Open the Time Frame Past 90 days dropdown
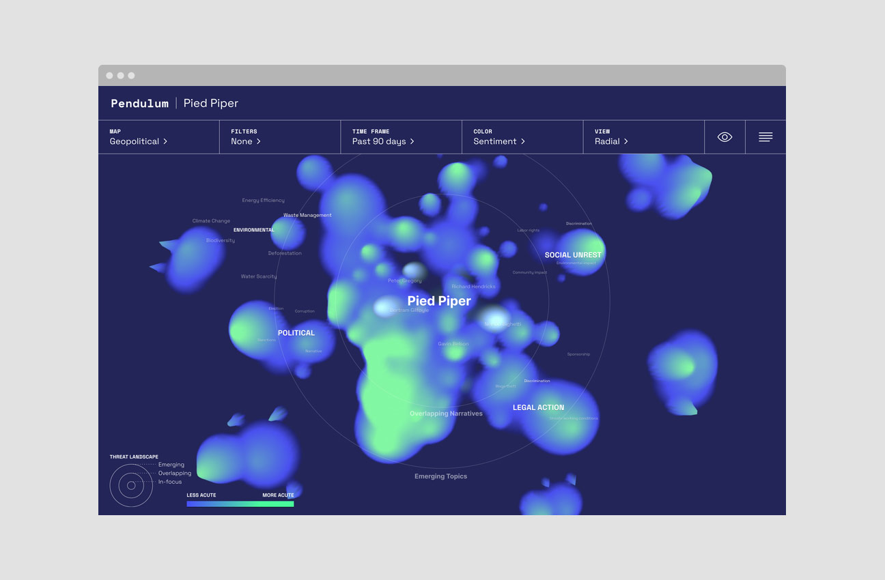This screenshot has width=885, height=580. click(401, 137)
